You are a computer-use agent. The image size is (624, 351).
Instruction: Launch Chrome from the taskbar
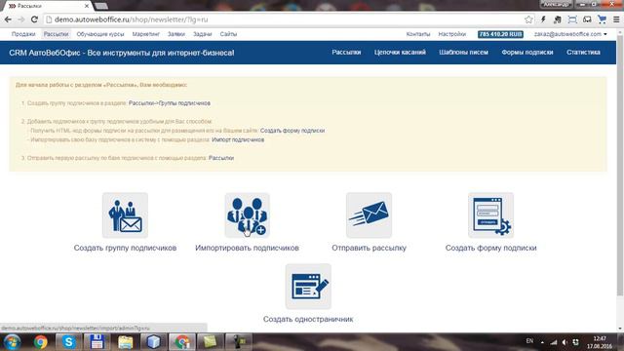point(40,342)
